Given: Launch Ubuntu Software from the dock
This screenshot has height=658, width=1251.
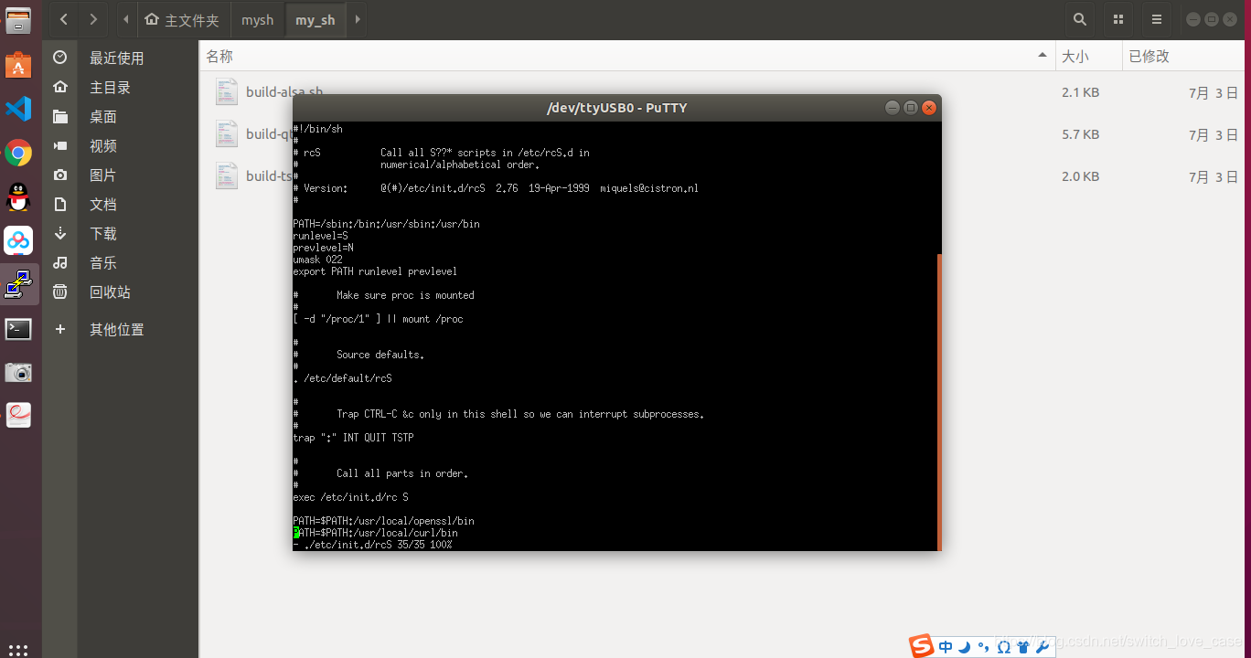Looking at the screenshot, I should click(18, 65).
